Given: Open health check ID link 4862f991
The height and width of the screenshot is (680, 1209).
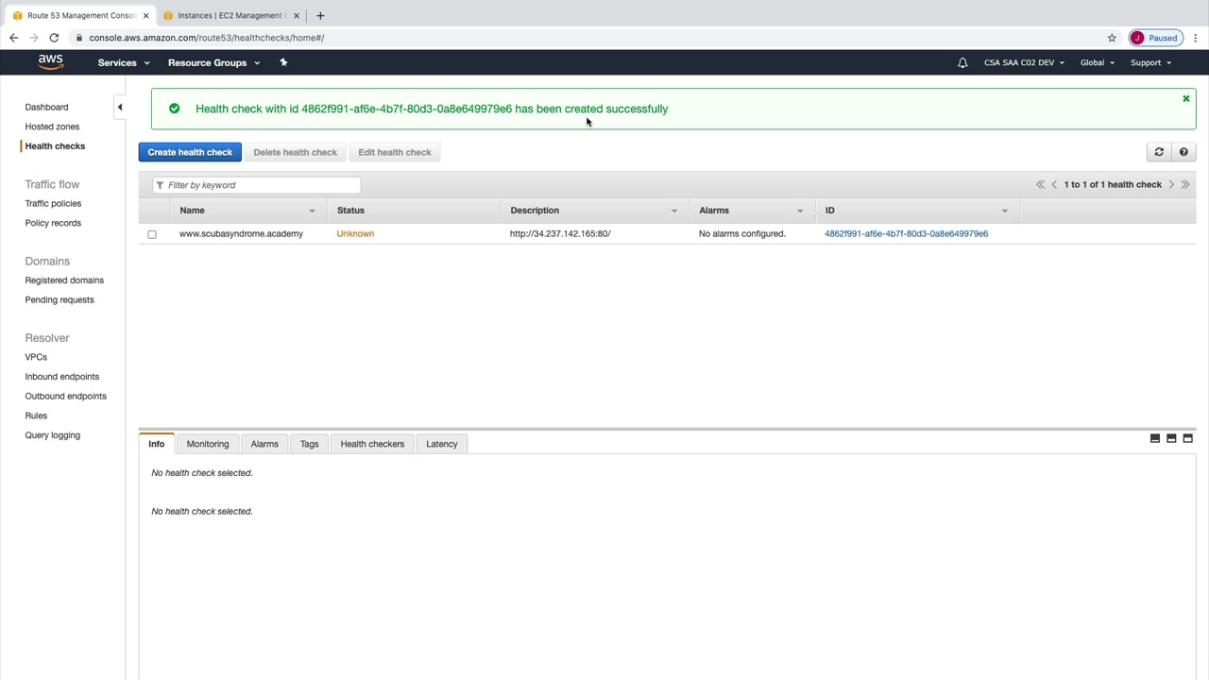Looking at the screenshot, I should pos(906,233).
